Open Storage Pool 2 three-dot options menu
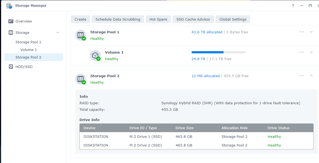319x163 pixels. (302, 76)
